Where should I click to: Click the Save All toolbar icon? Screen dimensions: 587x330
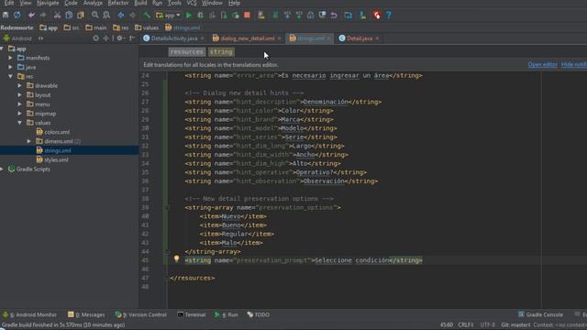click(6, 16)
